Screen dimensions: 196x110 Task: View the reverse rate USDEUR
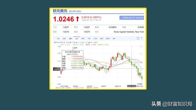point(132,18)
